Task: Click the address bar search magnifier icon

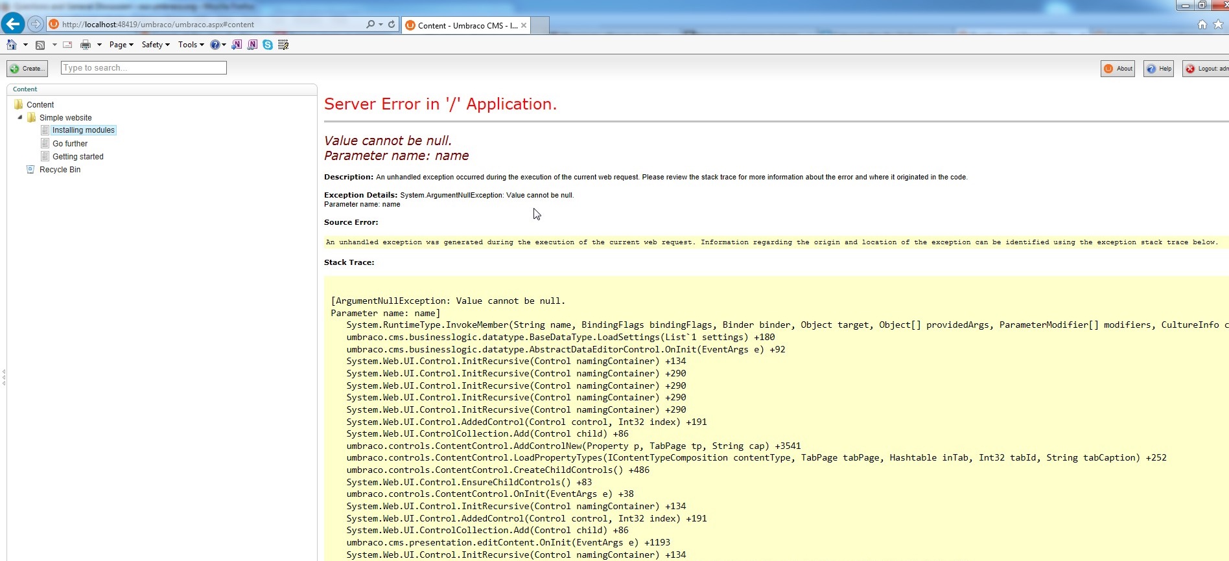Action: tap(370, 24)
